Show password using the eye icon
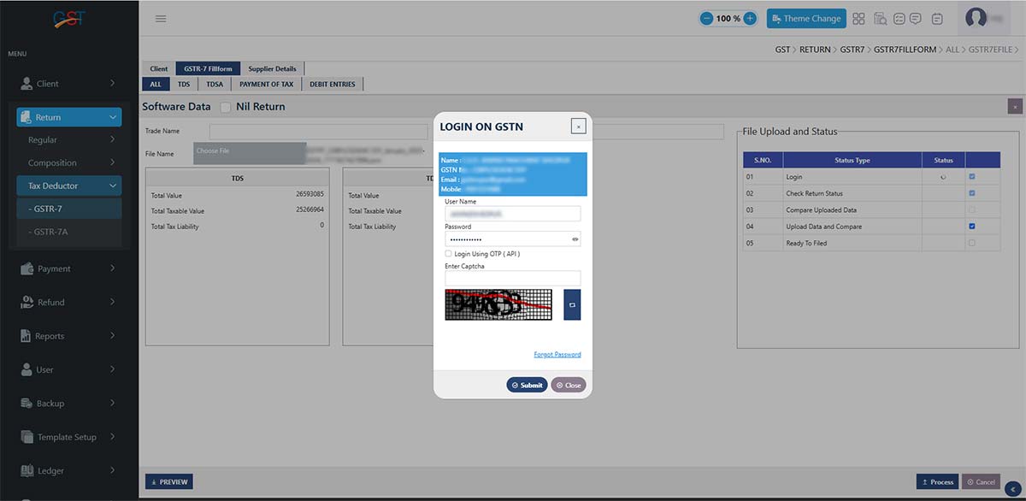Image resolution: width=1026 pixels, height=501 pixels. tap(575, 239)
